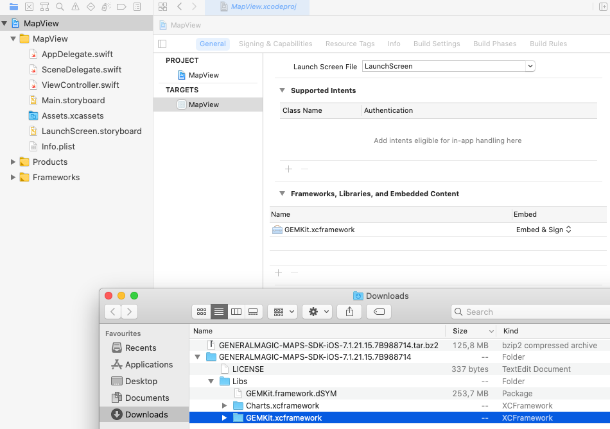The image size is (610, 429).
Task: Collapse Frameworks, Libraries, and Embedded Content section
Action: tap(283, 194)
